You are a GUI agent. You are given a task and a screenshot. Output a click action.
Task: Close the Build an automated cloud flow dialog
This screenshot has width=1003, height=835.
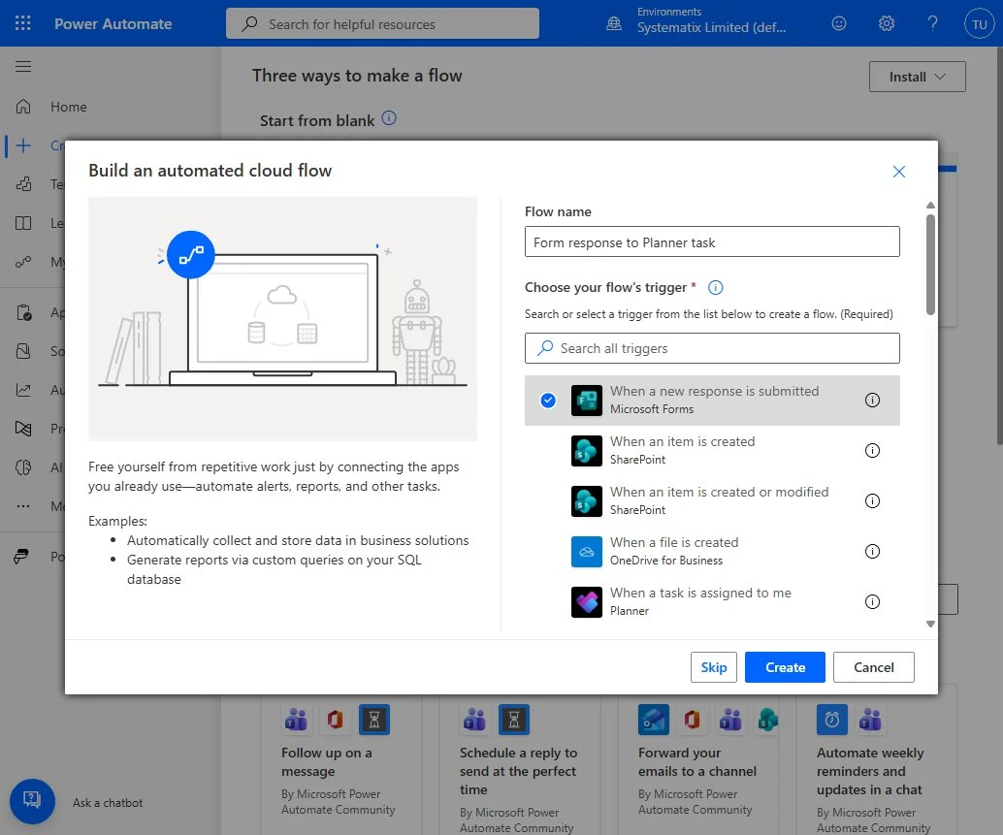pyautogui.click(x=899, y=172)
